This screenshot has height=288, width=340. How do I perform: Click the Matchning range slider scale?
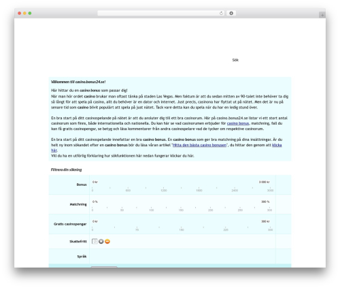coord(182,209)
